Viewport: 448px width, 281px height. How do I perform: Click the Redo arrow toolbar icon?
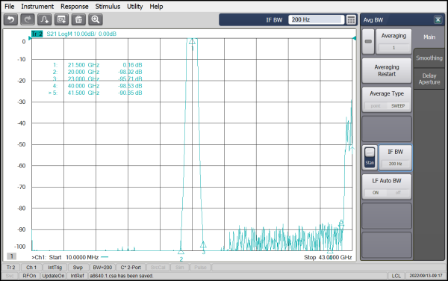pos(28,19)
